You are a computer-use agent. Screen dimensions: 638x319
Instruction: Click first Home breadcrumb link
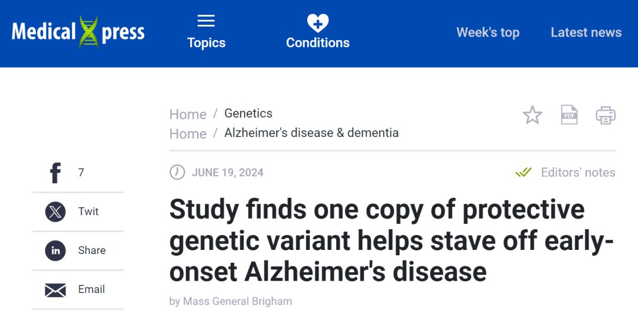[188, 114]
